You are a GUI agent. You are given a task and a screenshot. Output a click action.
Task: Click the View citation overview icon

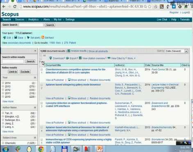click(80, 58)
